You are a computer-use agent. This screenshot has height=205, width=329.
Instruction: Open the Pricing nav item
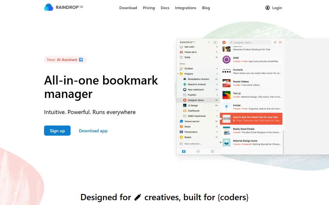coord(149,8)
